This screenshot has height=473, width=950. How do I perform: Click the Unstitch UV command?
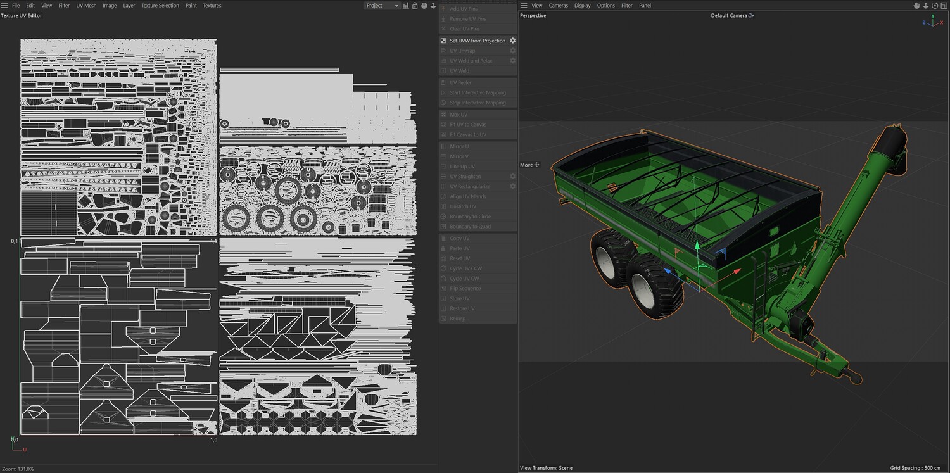pyautogui.click(x=478, y=206)
